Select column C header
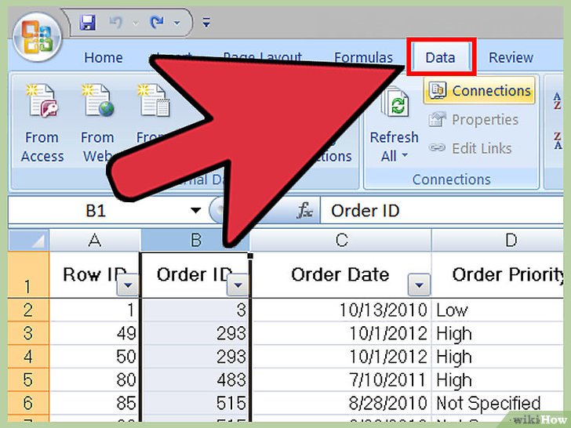The width and height of the screenshot is (571, 428). [340, 240]
